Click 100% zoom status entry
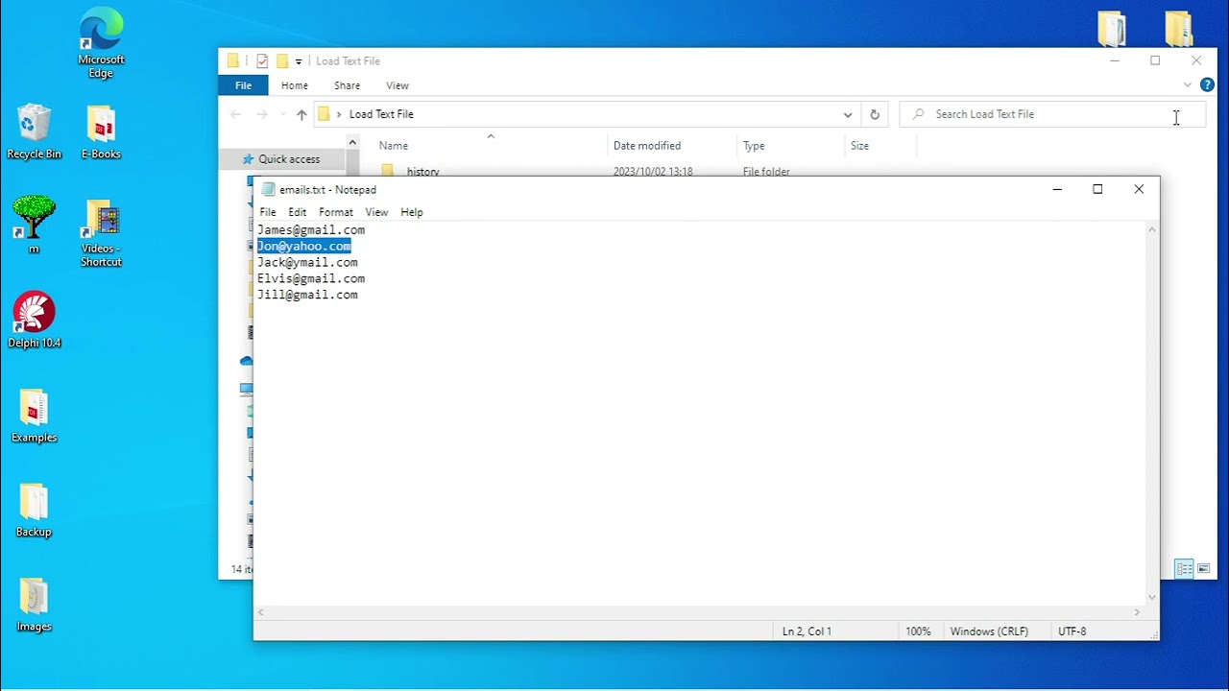 click(x=918, y=631)
